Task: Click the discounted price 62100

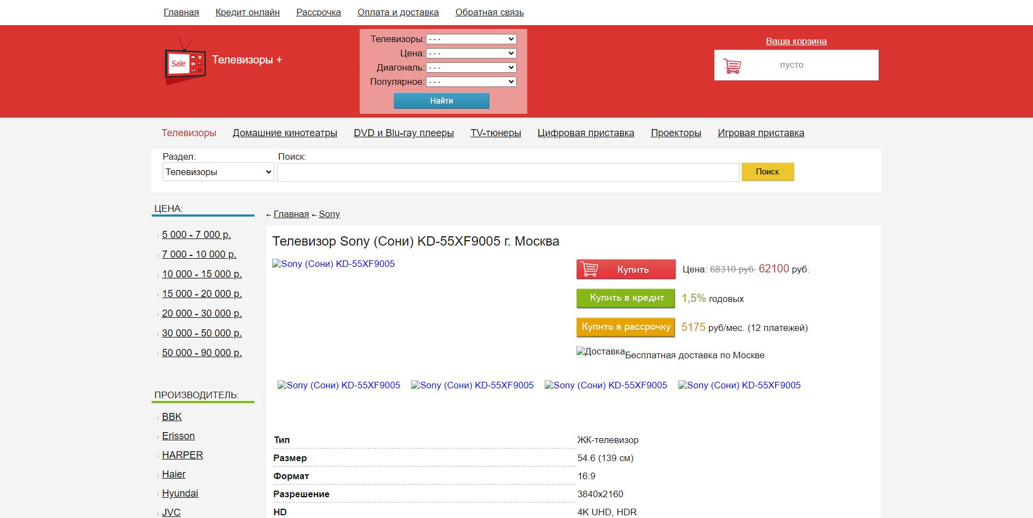Action: point(774,269)
